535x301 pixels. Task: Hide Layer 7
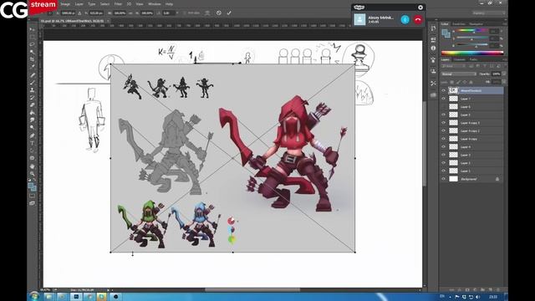click(444, 99)
